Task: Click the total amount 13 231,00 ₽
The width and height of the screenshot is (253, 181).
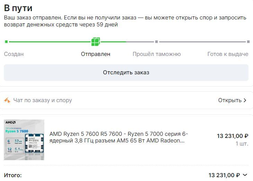Action: [x=224, y=175]
